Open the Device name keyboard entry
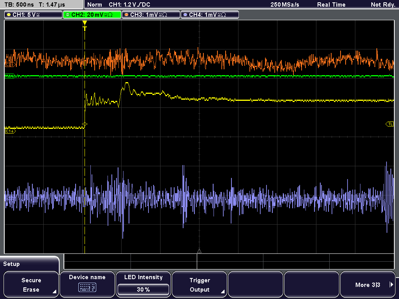 click(87, 285)
